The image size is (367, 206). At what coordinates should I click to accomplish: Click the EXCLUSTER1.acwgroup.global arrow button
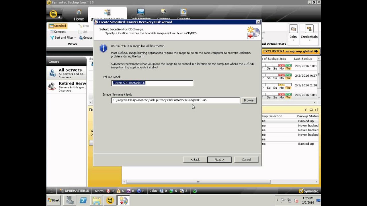click(x=291, y=51)
